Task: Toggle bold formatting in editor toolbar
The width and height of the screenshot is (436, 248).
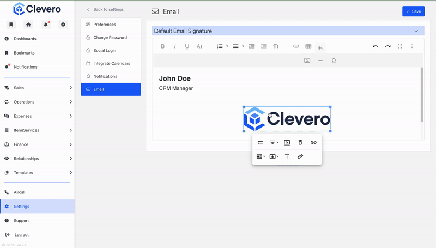Action: [162, 46]
